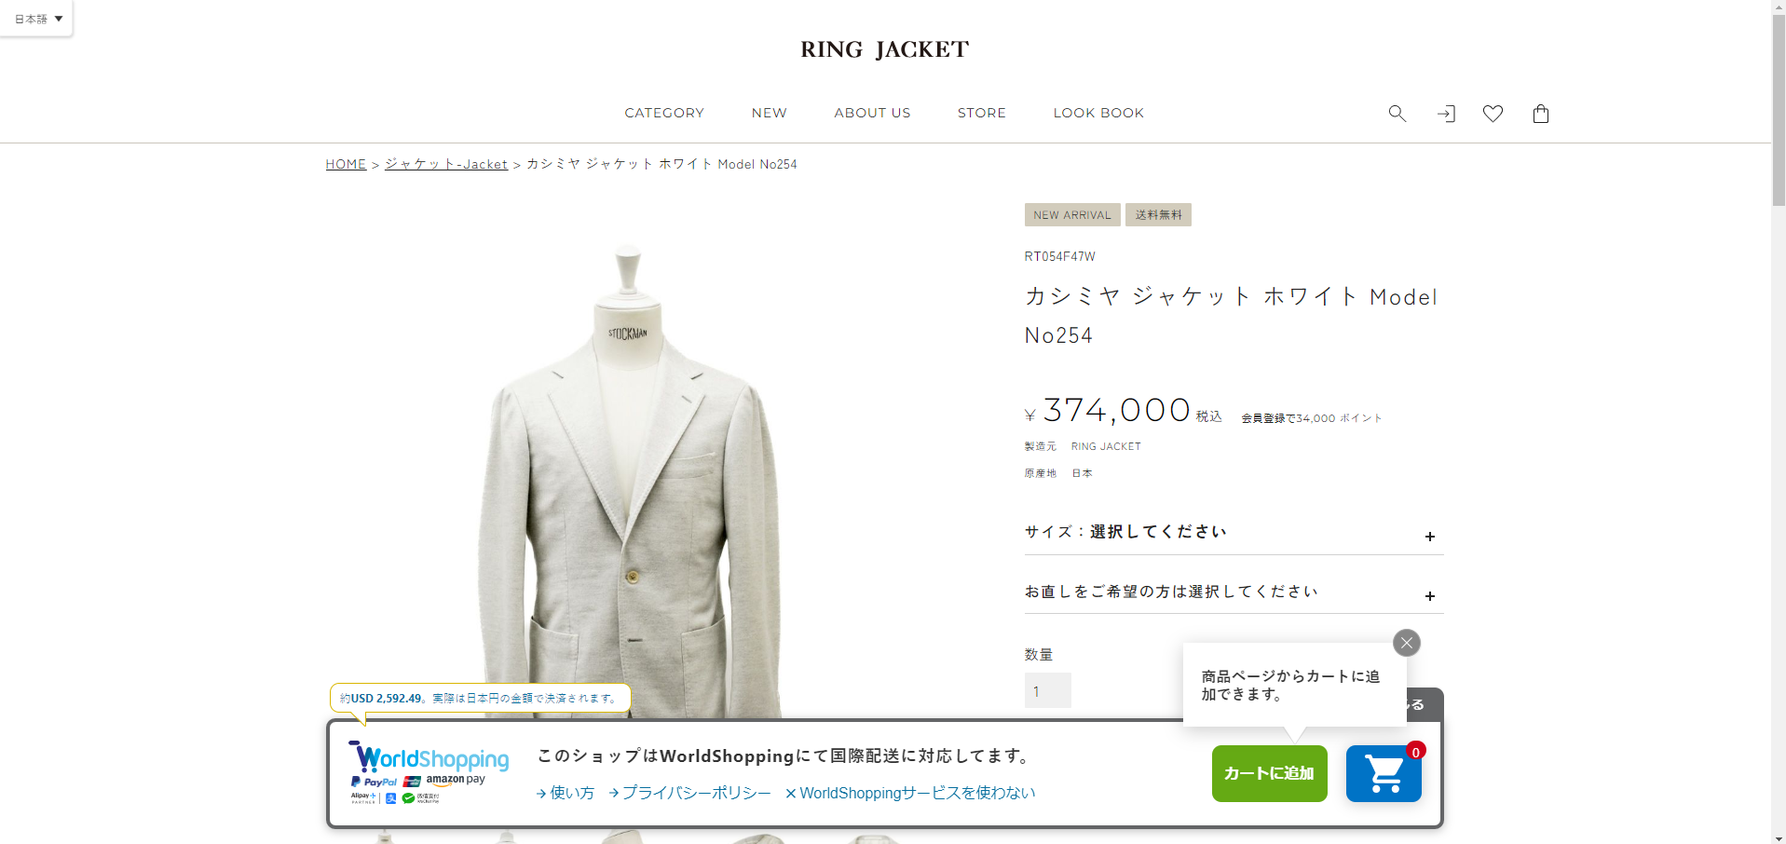The width and height of the screenshot is (1786, 844).
Task: Click the blue WorldShopping cart icon
Action: (x=1384, y=773)
